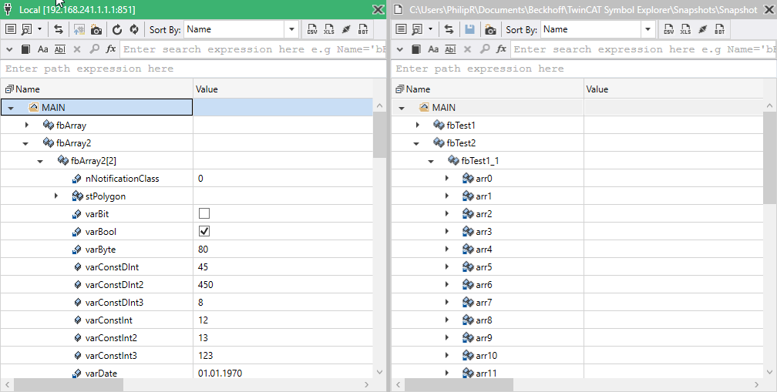Click the swap arrows icon in Local pane toolbar
777x392 pixels.
(x=59, y=29)
